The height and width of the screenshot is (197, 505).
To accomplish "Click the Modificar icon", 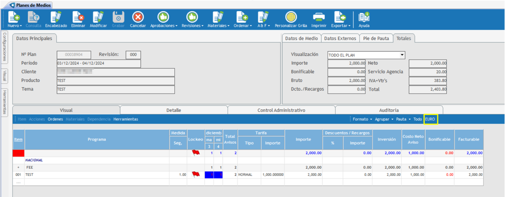I will pos(98,17).
